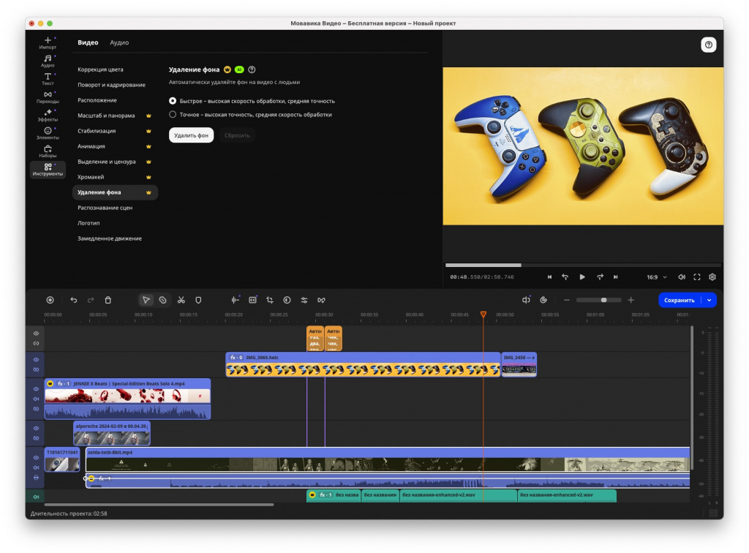This screenshot has width=749, height=553.
Task: Open the help question mark icon
Action: (708, 45)
